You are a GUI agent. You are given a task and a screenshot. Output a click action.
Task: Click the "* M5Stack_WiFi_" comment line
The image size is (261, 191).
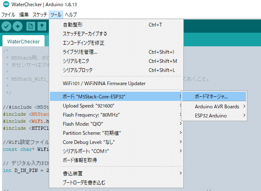(28, 79)
